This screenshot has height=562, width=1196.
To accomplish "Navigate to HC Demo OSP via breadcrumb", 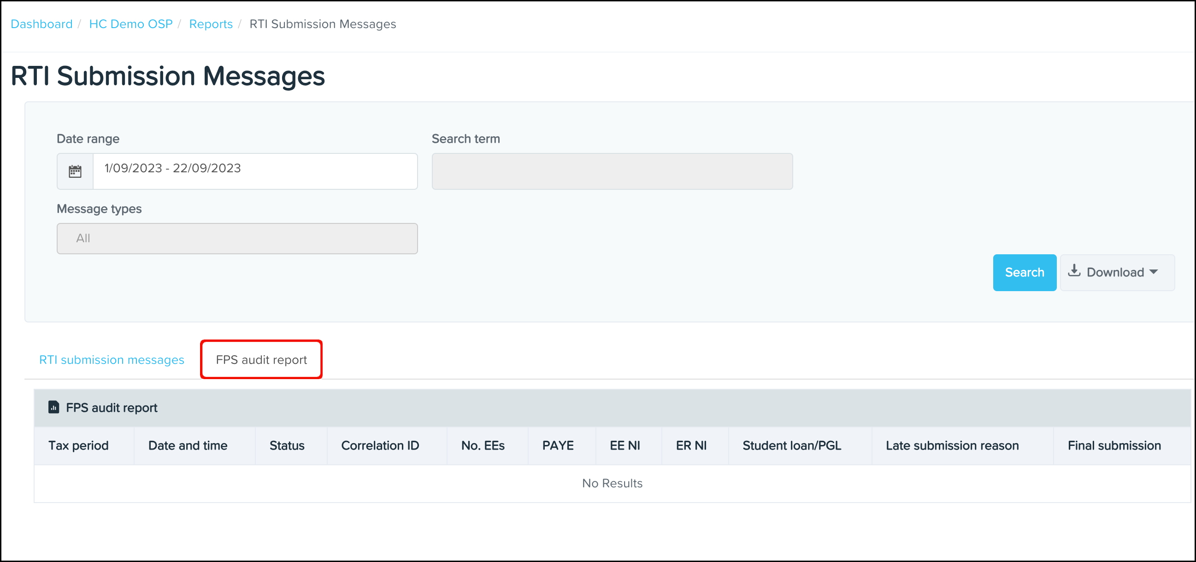I will [130, 23].
